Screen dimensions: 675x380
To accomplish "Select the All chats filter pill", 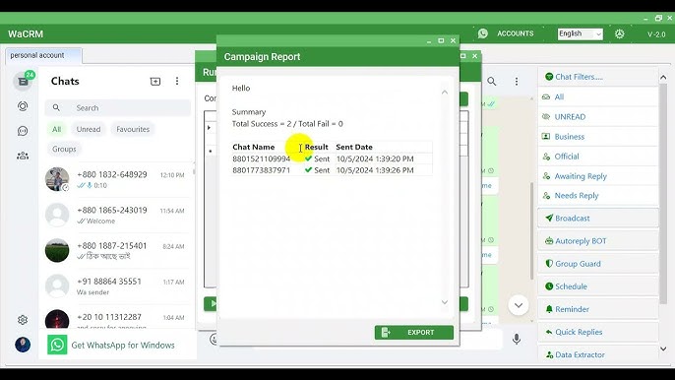I will (56, 129).
